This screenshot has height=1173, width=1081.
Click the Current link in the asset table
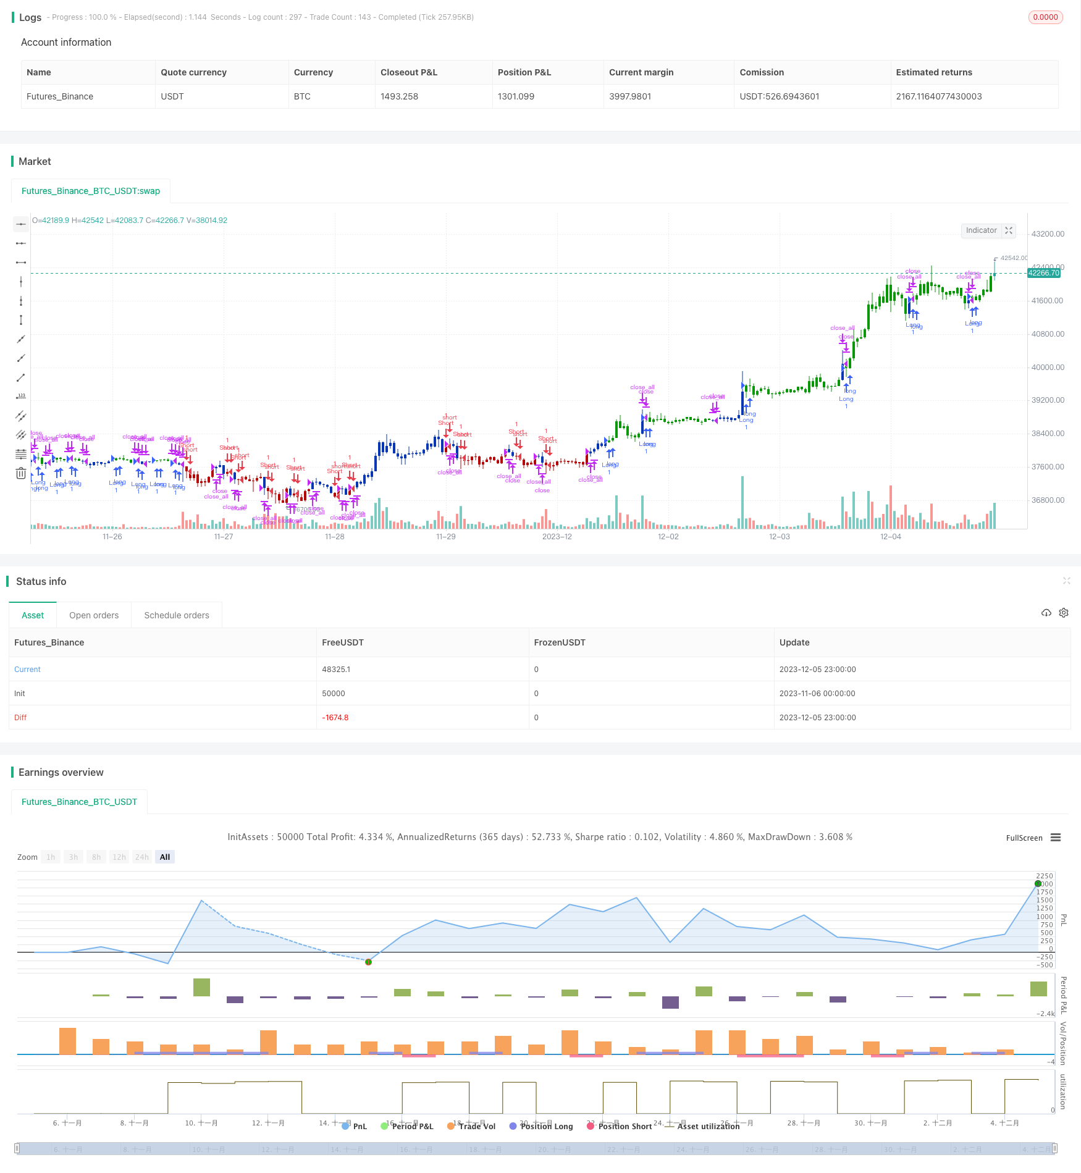click(x=27, y=669)
